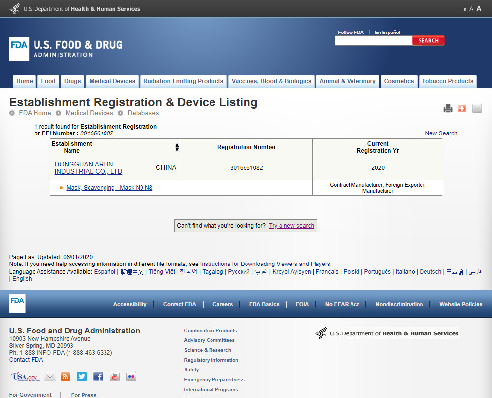
Task: Click the red share plus icon
Action: (462, 108)
